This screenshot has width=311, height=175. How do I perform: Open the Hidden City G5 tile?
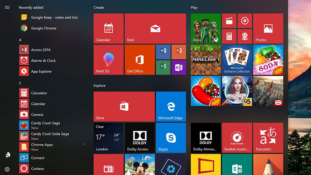237,91
